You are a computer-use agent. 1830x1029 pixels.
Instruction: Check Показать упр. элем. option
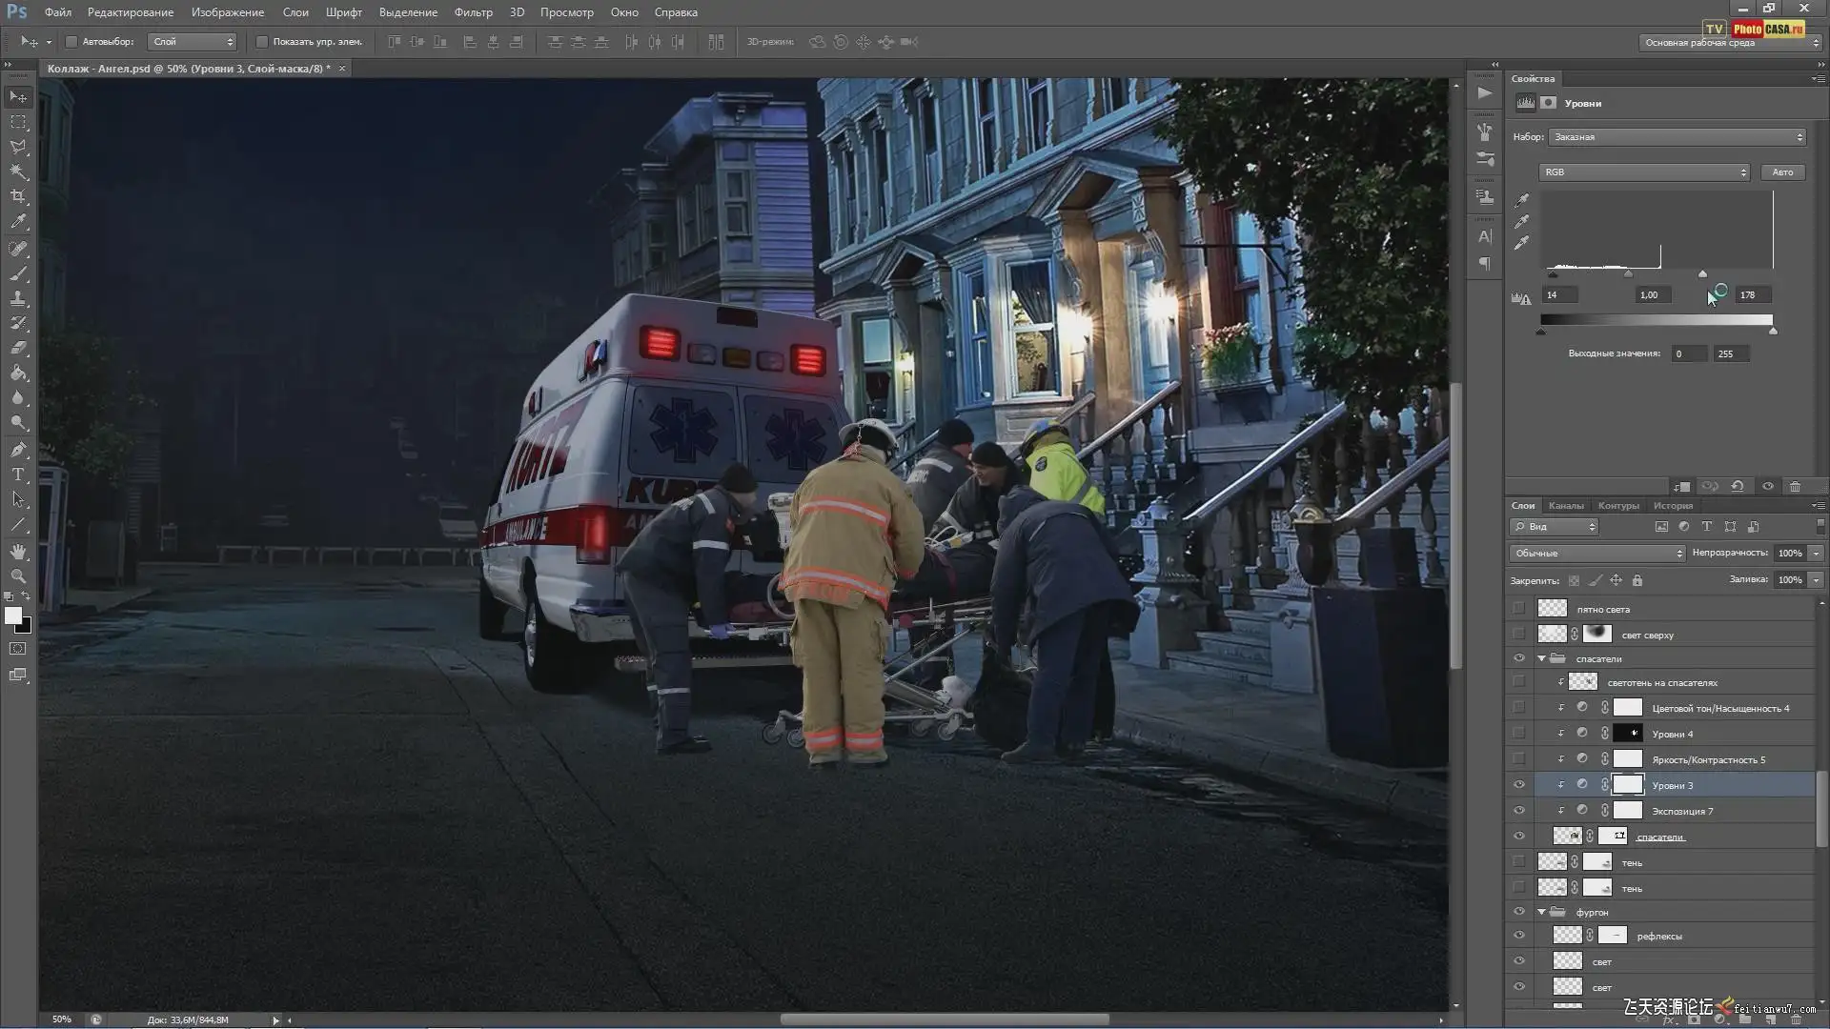[262, 42]
